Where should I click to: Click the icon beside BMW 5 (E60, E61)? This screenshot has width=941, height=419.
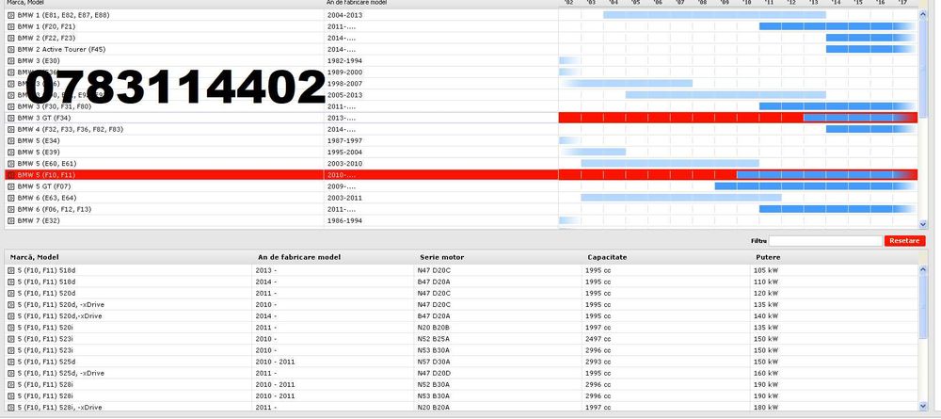pyautogui.click(x=10, y=163)
